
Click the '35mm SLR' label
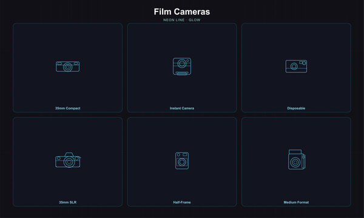[x=67, y=202]
